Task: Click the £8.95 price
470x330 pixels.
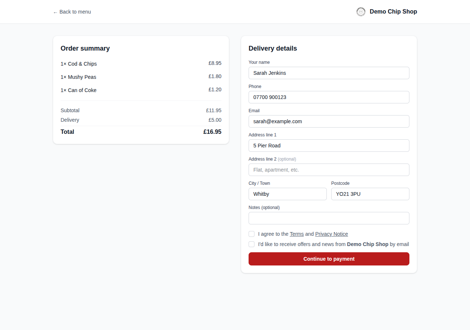Action: [x=215, y=63]
